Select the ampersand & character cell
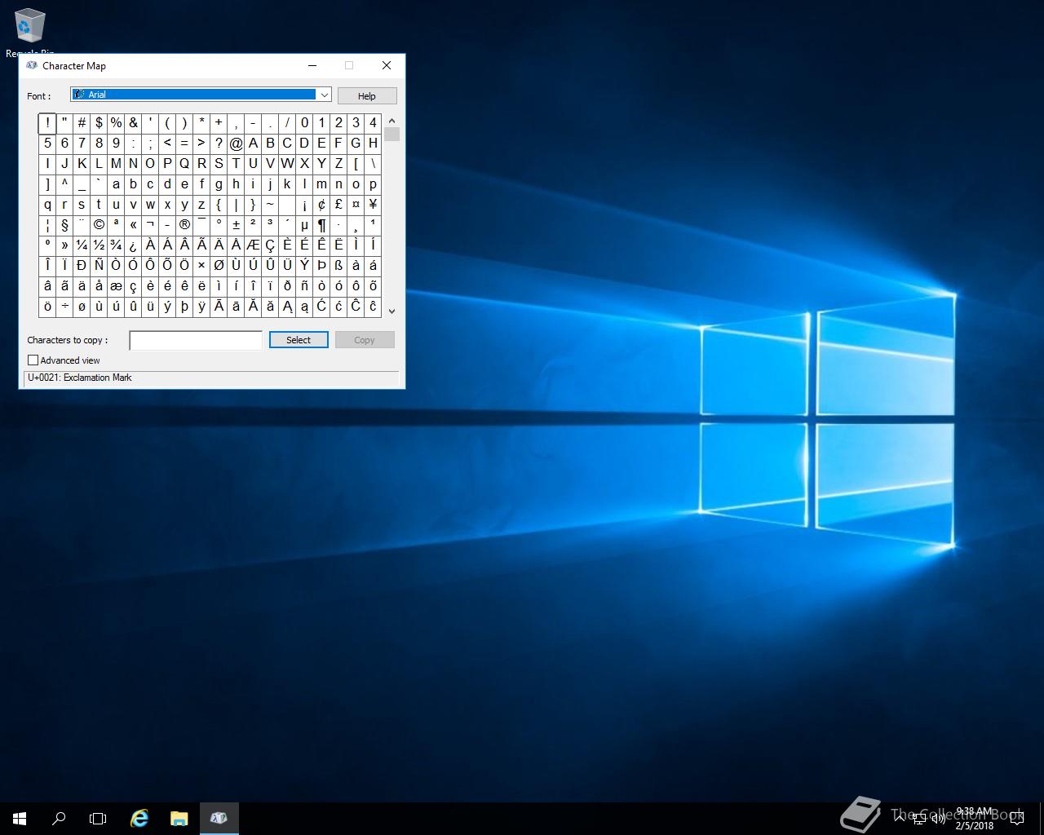The image size is (1044, 835). coord(133,123)
